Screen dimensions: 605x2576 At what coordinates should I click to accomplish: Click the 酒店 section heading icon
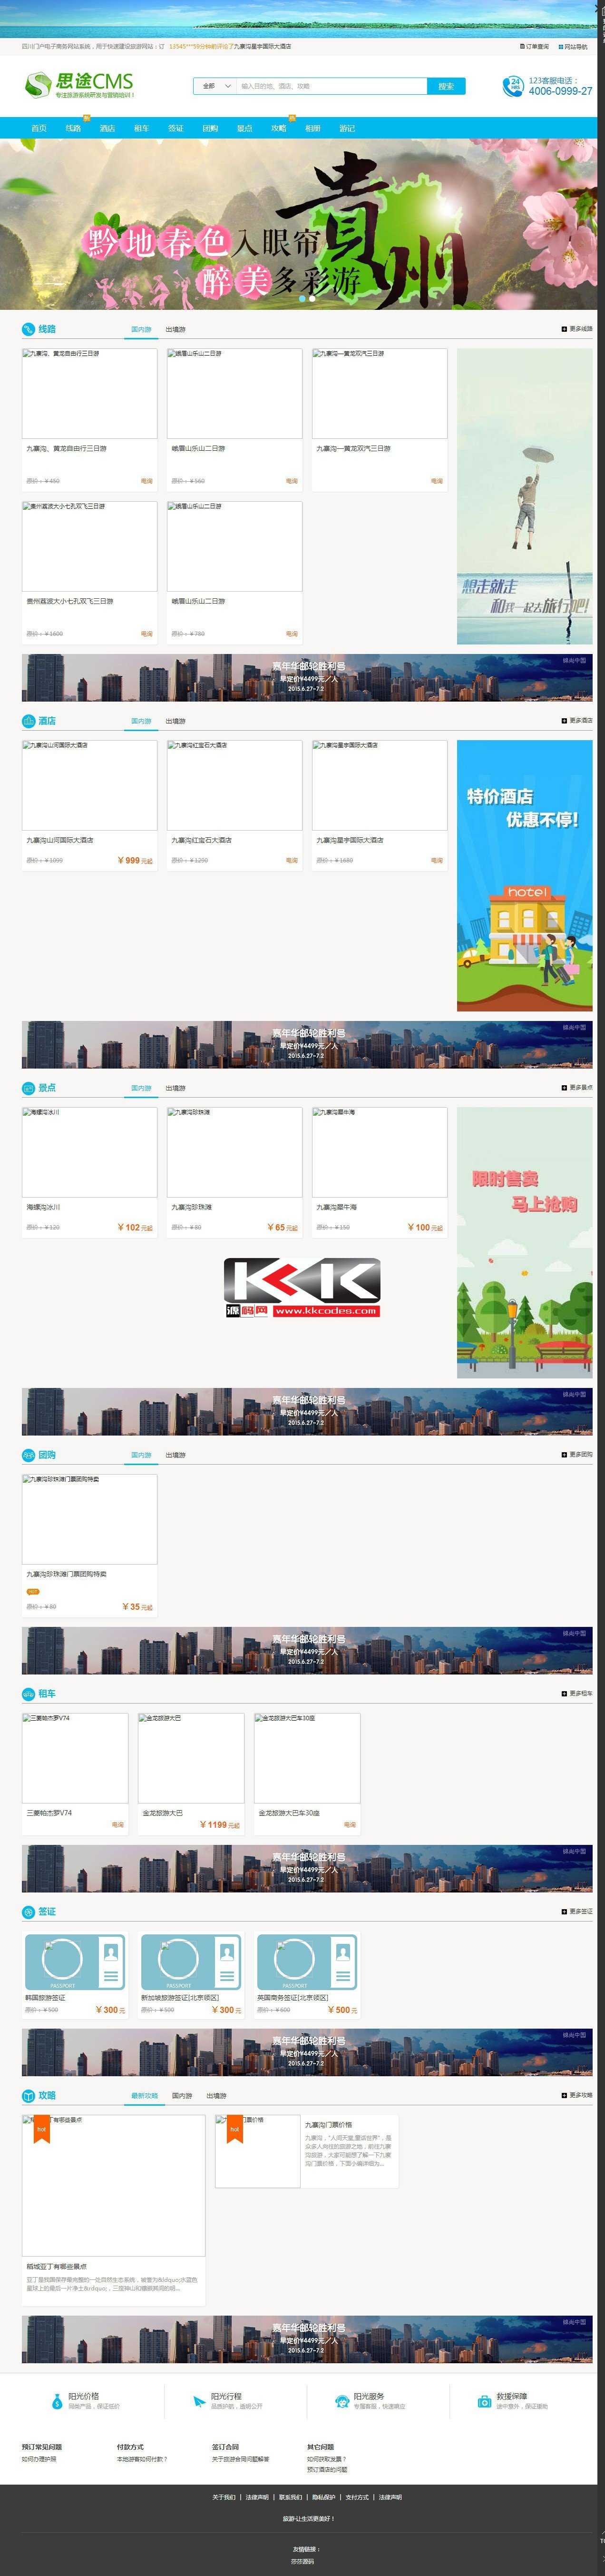[x=28, y=720]
